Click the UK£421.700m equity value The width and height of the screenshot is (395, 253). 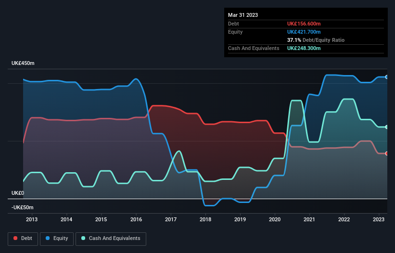[x=304, y=32]
